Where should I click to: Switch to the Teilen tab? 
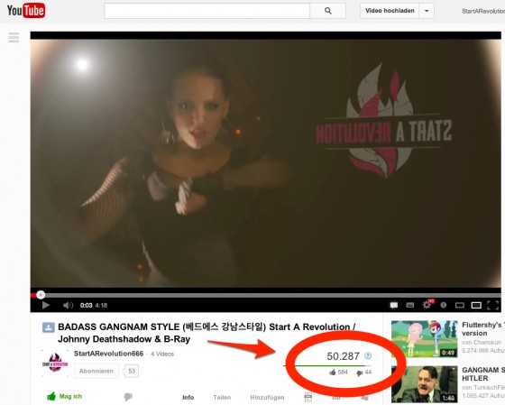pyautogui.click(x=222, y=397)
